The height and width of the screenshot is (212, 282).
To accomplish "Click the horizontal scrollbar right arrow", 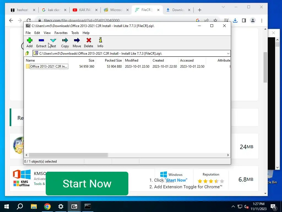I will click(228, 155).
